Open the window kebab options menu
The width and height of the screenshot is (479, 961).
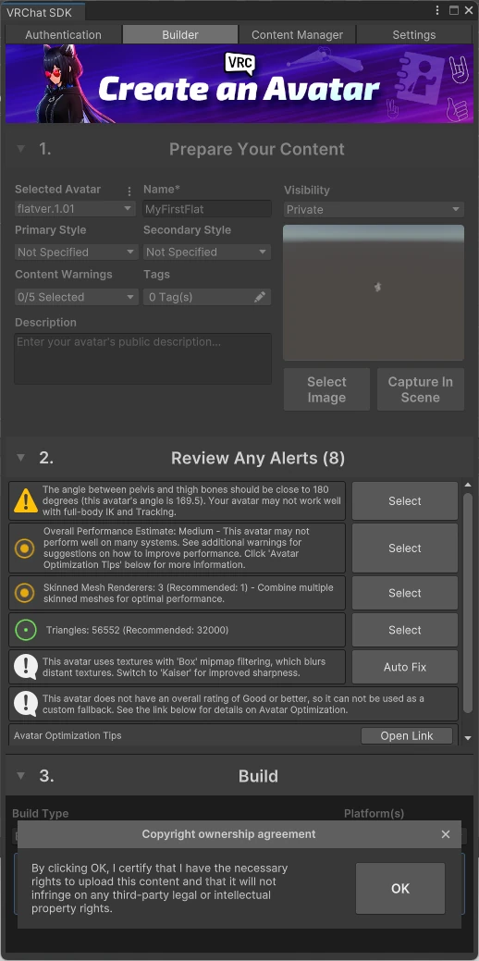[x=437, y=10]
